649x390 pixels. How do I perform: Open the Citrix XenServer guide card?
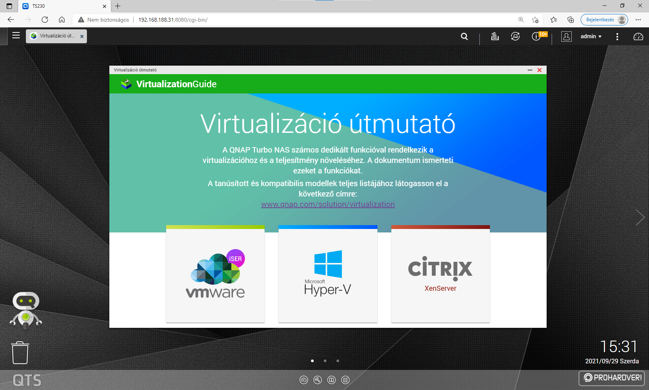point(440,274)
